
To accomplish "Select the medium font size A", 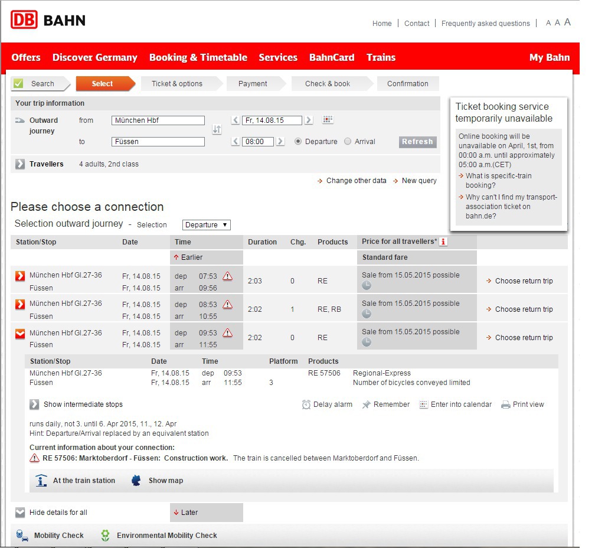I will click(x=557, y=23).
